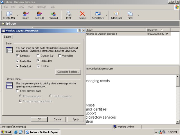This screenshot has width=180, height=135.
Task: Uncheck the Toolbar checkbox
Action: click(x=38, y=66)
